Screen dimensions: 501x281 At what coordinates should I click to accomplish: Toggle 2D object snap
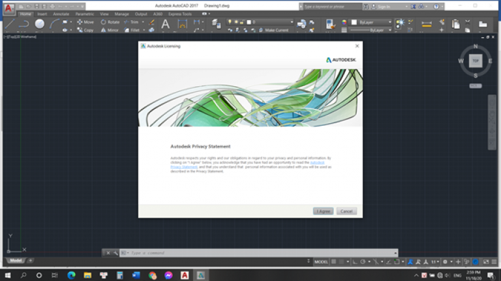[x=397, y=262]
